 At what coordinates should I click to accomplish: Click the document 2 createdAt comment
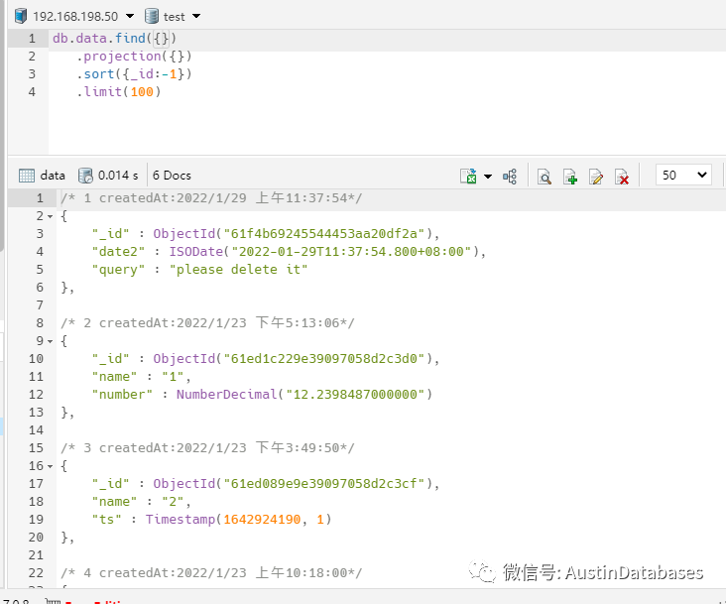[207, 323]
